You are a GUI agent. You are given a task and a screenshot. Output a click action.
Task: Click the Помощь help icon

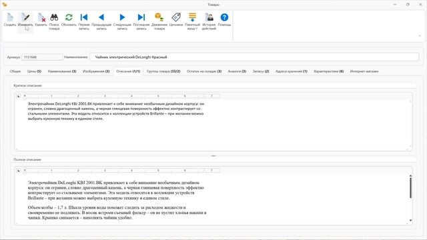224,17
